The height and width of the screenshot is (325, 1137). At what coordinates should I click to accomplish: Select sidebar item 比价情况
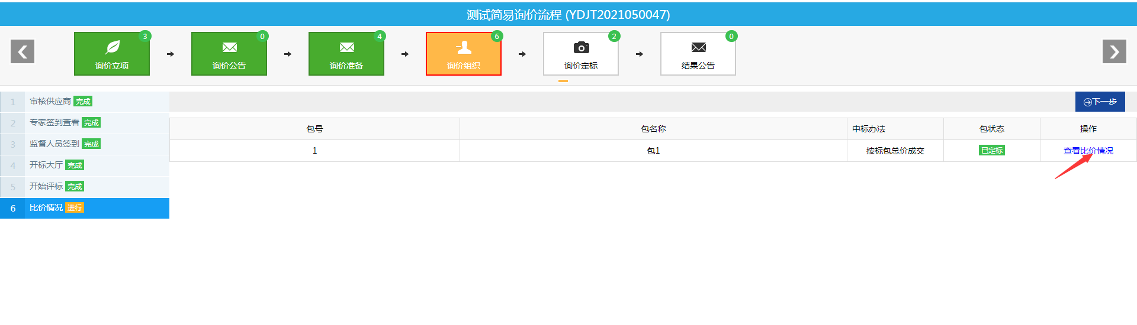coord(85,208)
